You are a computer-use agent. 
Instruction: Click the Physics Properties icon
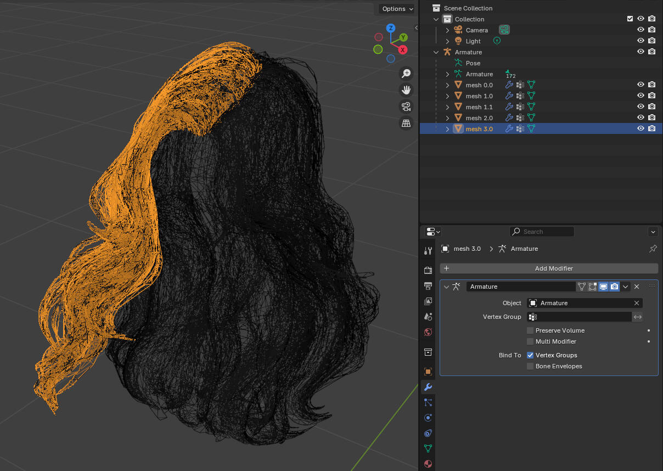(428, 418)
